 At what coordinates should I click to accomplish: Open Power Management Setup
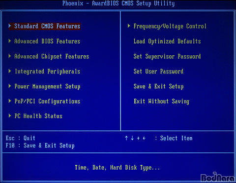(47, 86)
